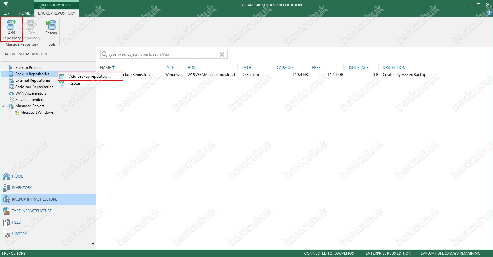Click the Veeam application icon in title bar
The width and height of the screenshot is (493, 257).
(x=5, y=5)
